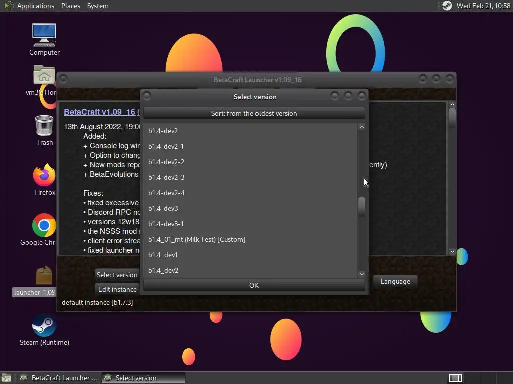Confirm selection with the OK button
The image size is (513, 384).
pos(254,285)
